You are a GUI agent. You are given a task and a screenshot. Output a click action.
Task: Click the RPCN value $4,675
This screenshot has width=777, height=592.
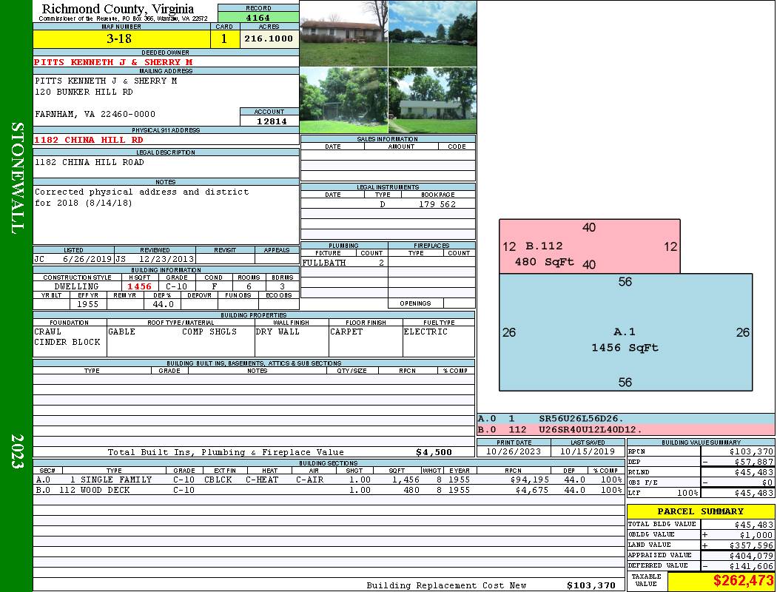[x=532, y=490]
